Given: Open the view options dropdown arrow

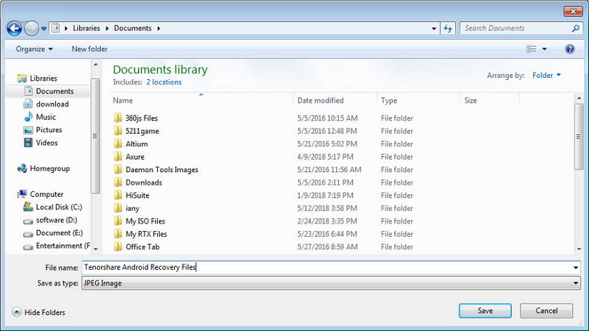Looking at the screenshot, I should pyautogui.click(x=544, y=49).
